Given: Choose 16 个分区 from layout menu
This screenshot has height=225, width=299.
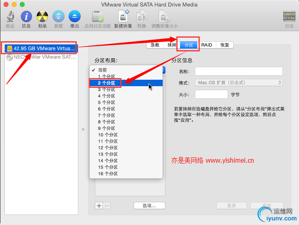Looking at the screenshot, I should click(x=126, y=174).
